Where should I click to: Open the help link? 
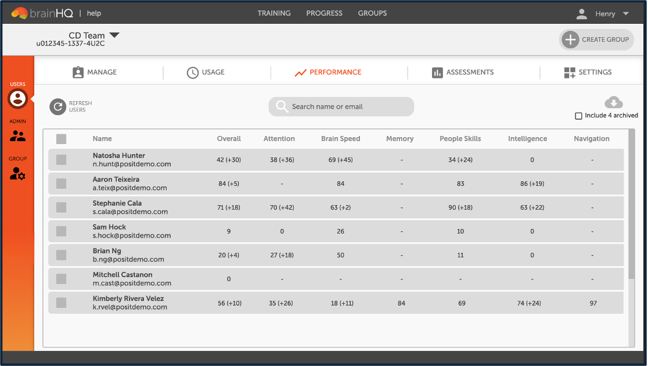94,13
